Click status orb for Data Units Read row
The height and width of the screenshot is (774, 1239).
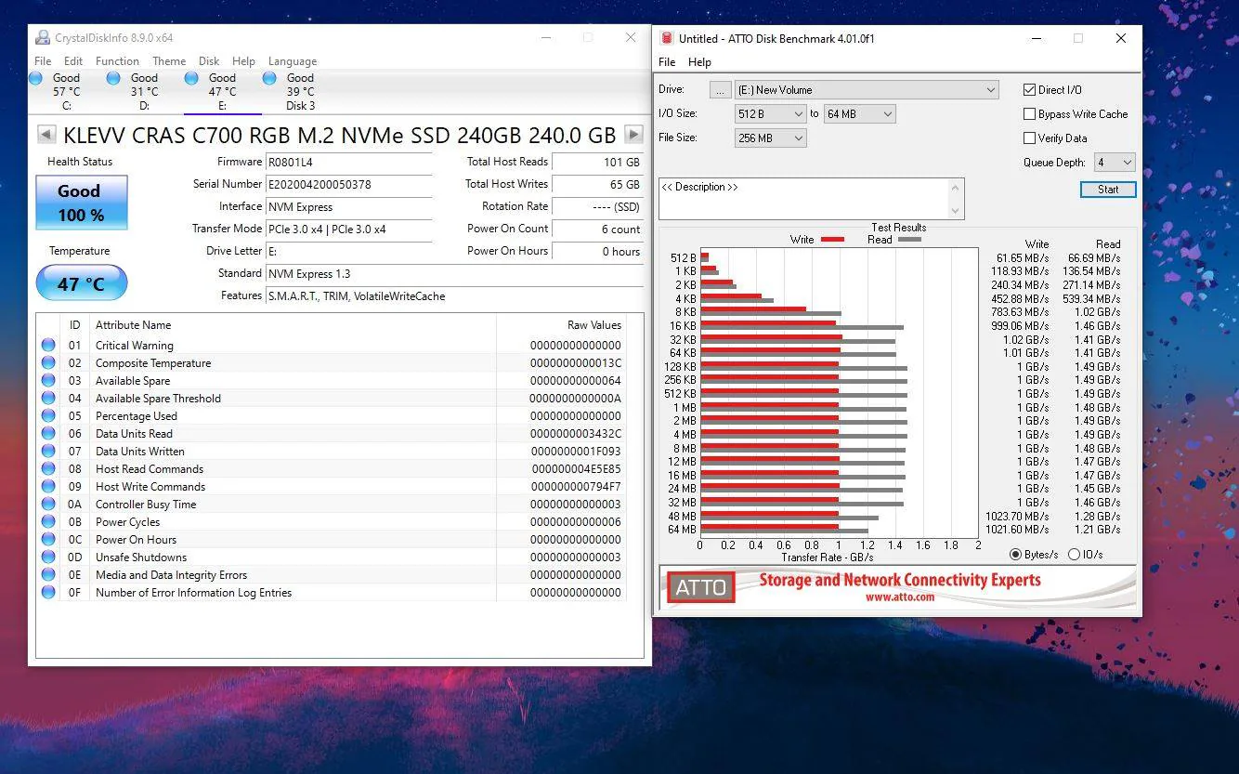coord(48,434)
